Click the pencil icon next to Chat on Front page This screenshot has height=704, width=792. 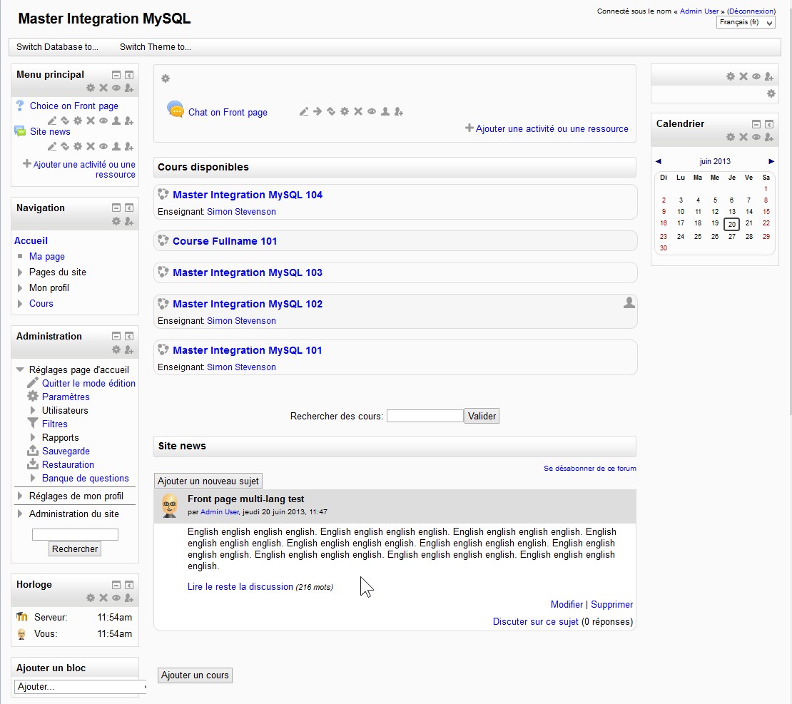303,111
